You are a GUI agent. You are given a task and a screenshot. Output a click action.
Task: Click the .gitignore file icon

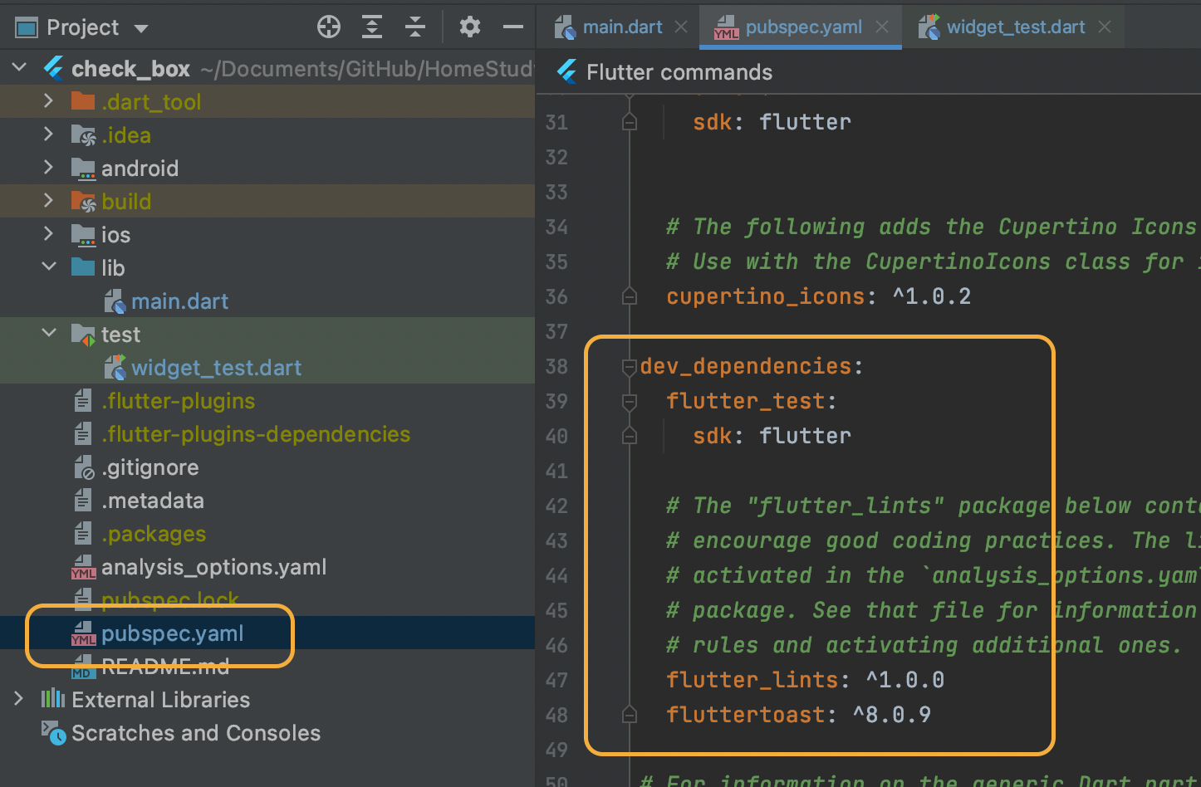click(x=84, y=467)
